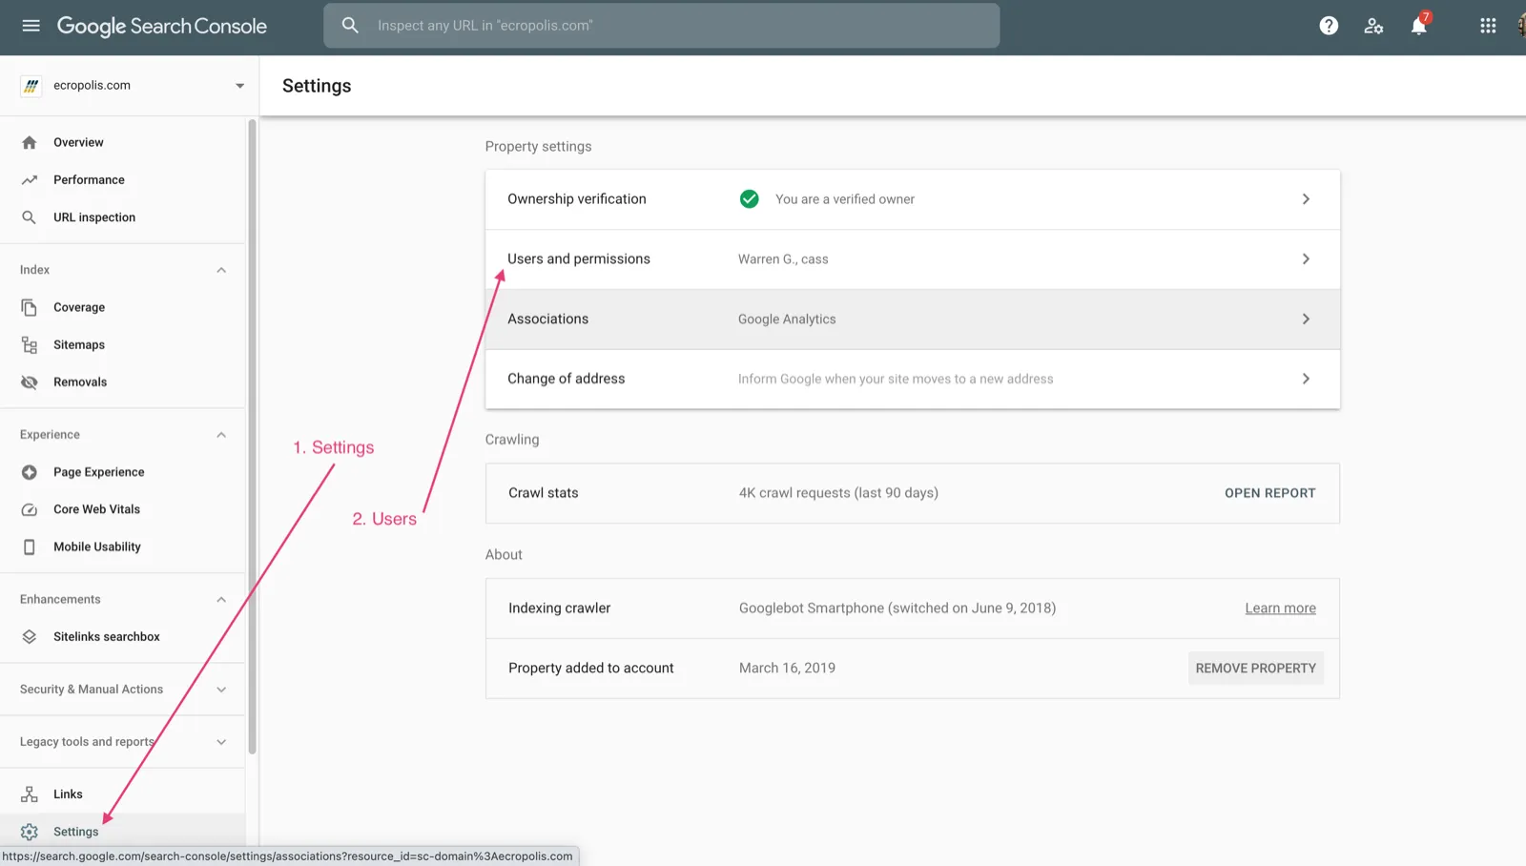Screen dimensions: 1526x866
Task: Open the user management icon
Action: click(1373, 26)
